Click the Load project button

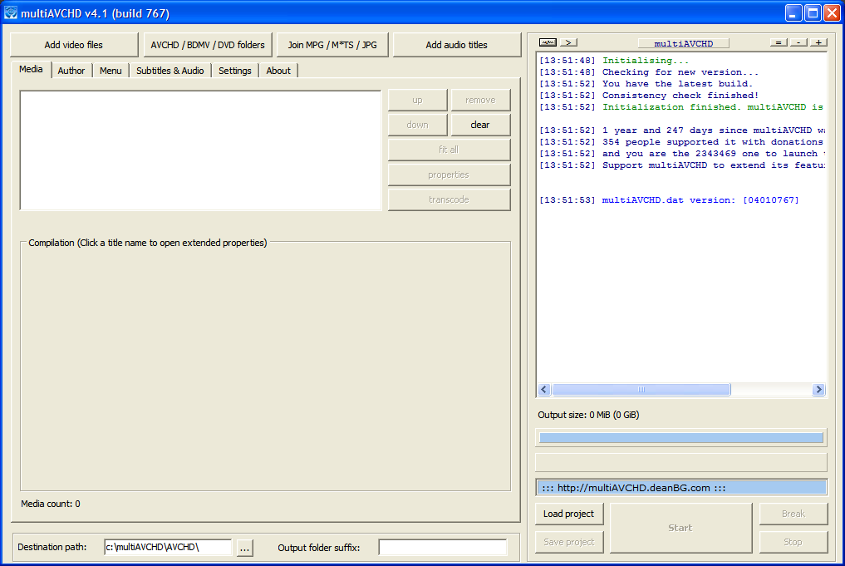[x=569, y=514]
